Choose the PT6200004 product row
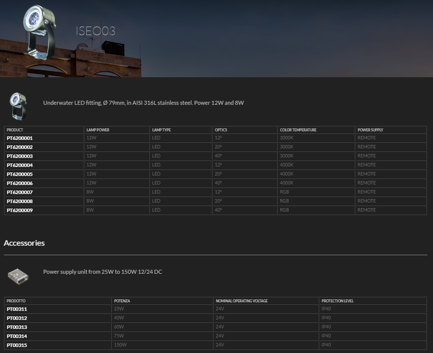Screen dimensions: 433x353 point(20,165)
